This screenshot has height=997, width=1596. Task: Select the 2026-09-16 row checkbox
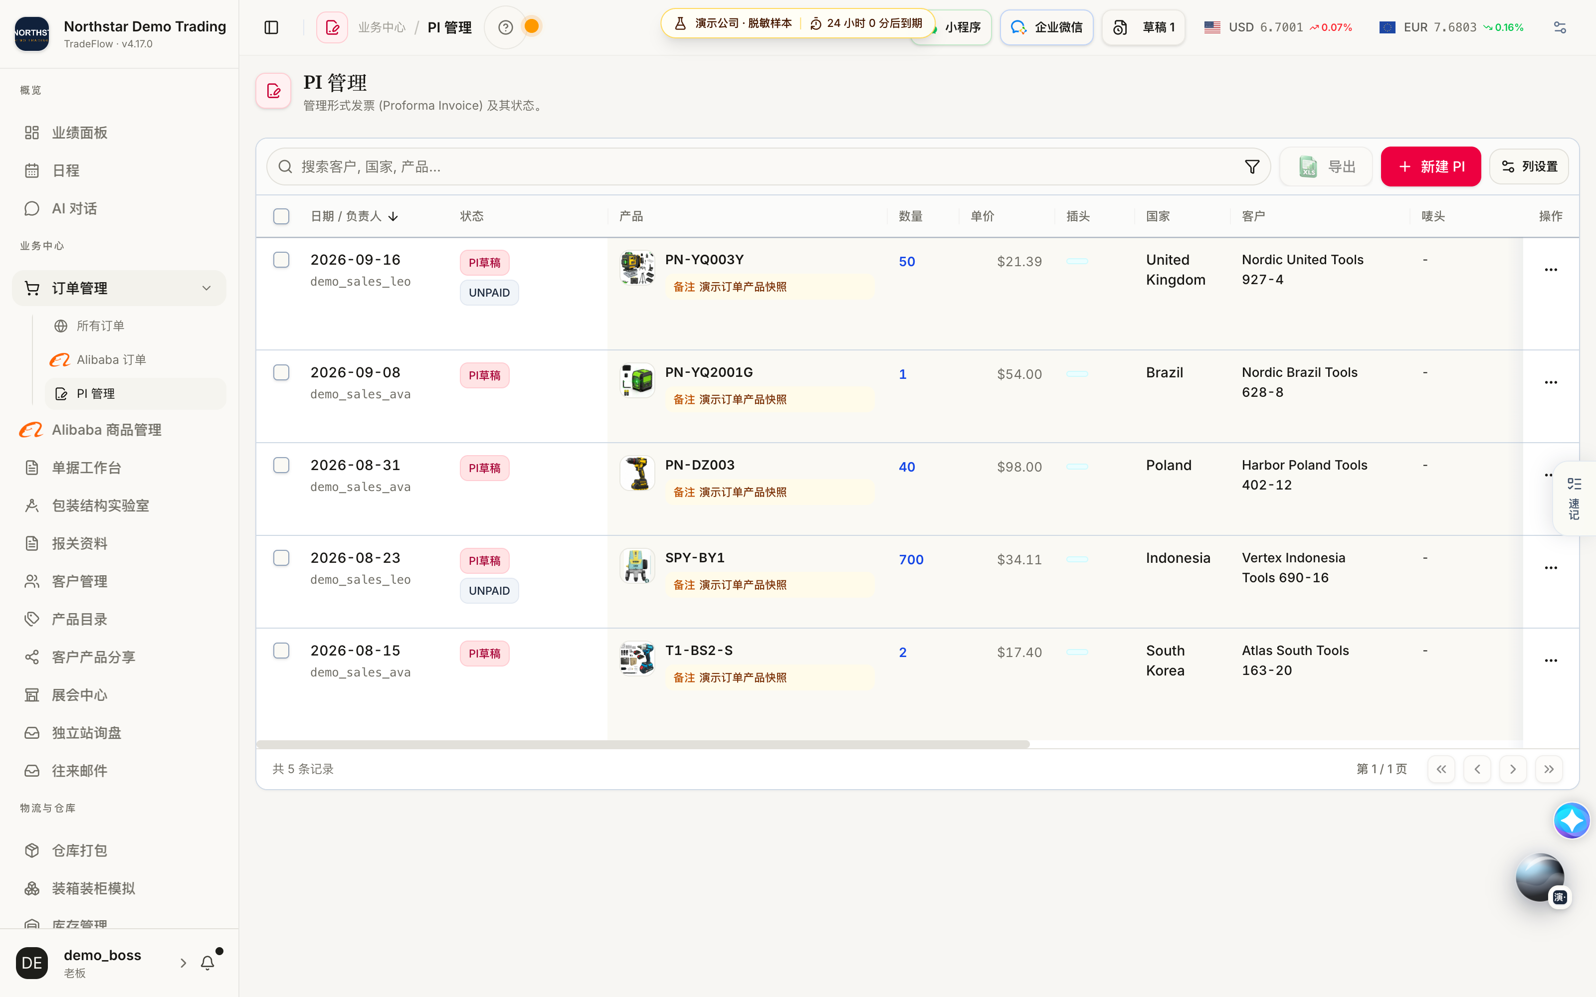point(281,260)
